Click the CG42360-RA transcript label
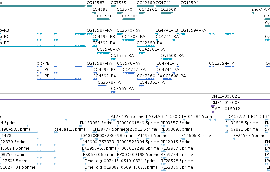270x172 pixels. point(150,43)
